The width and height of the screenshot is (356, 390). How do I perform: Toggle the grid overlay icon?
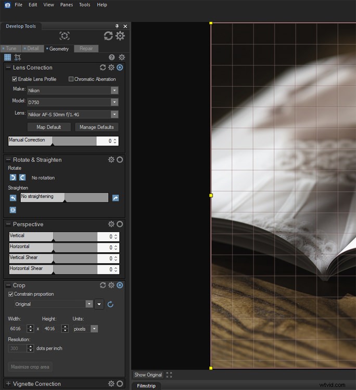pos(7,57)
